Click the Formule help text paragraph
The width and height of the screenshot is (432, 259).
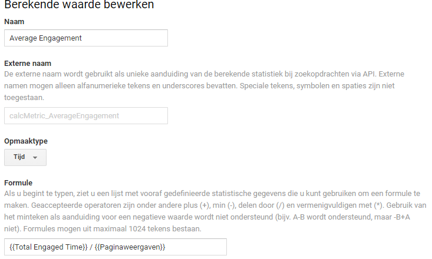212,211
